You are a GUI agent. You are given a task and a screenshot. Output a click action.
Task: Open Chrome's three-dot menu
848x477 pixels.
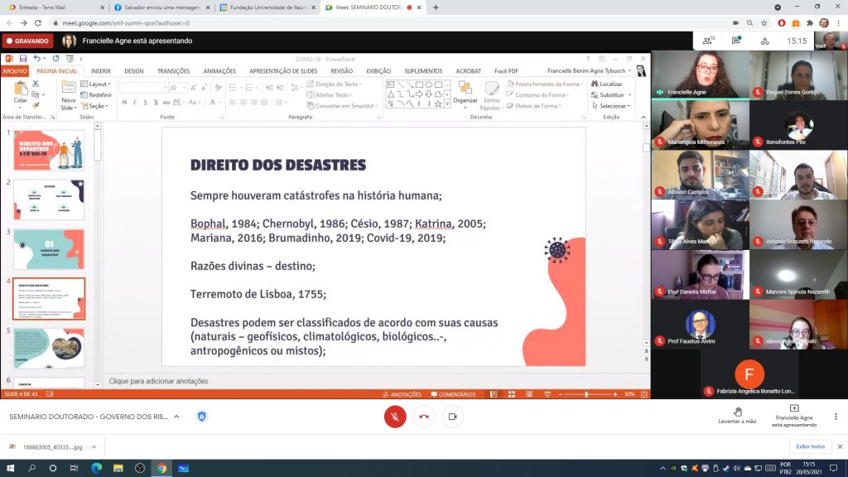click(x=837, y=22)
